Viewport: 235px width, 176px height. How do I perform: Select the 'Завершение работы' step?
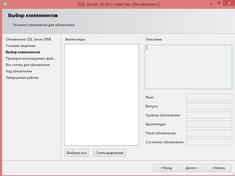pyautogui.click(x=22, y=78)
